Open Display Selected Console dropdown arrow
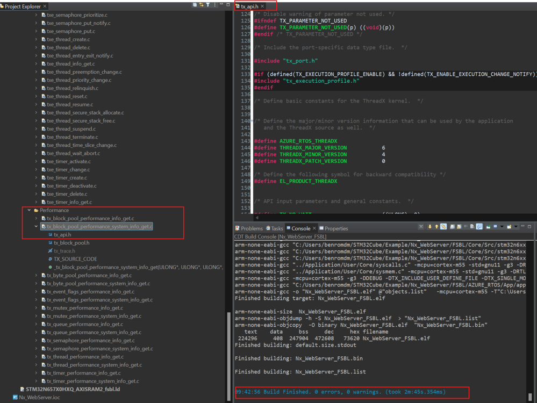Viewport: 537px width, 403px height. (502, 227)
